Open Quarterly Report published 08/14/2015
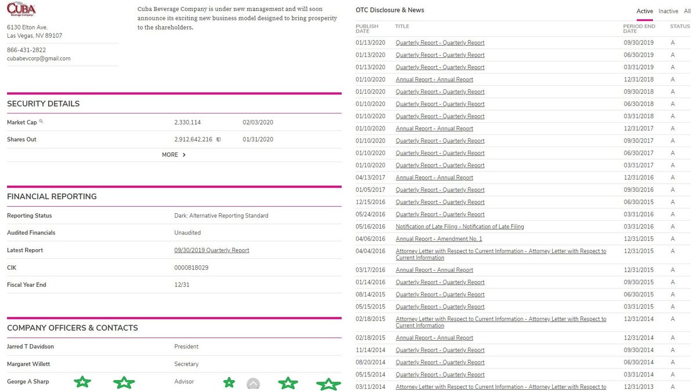This screenshot has width=696, height=391. (440, 294)
